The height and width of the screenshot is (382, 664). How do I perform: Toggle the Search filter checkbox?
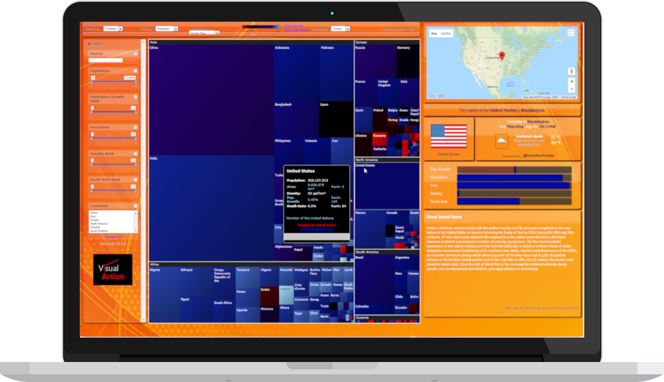pyautogui.click(x=136, y=54)
